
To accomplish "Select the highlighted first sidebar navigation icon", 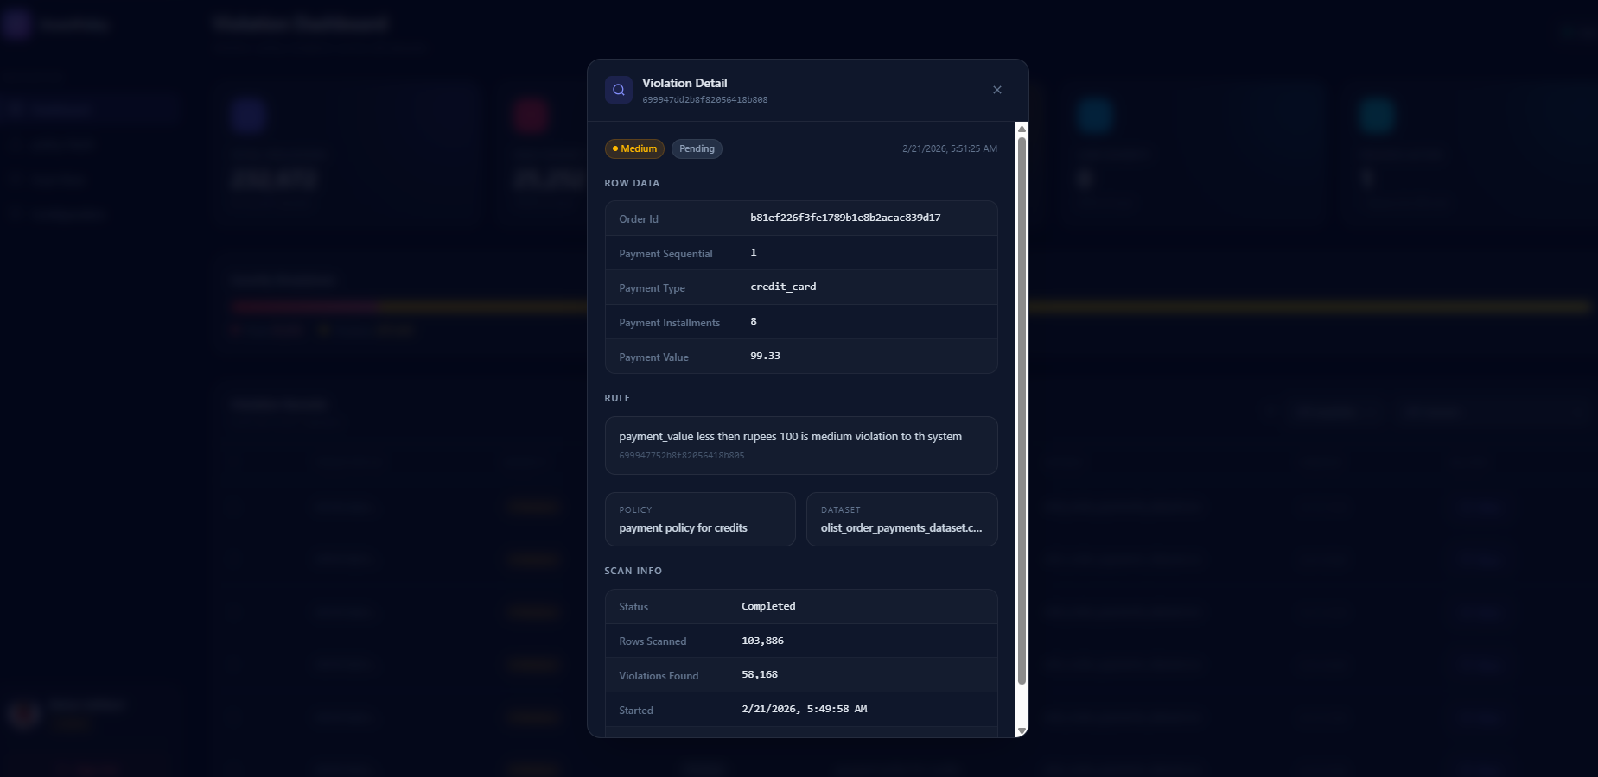I will (x=16, y=109).
